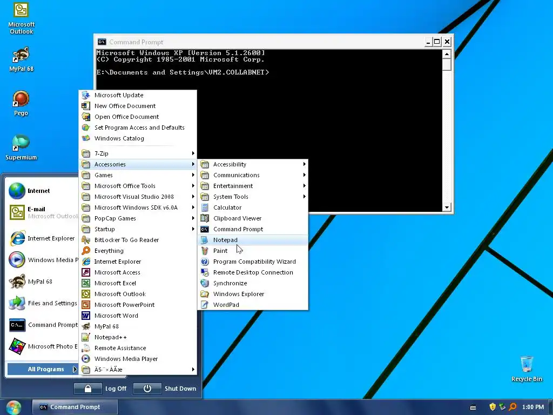553x415 pixels.
Task: Click the Microsoft Word icon
Action: click(x=86, y=316)
